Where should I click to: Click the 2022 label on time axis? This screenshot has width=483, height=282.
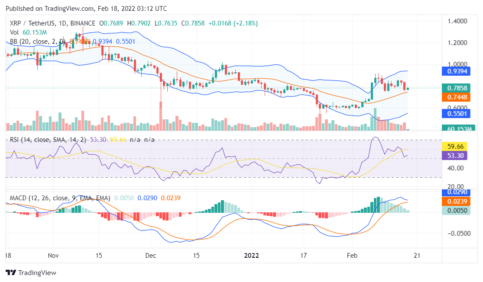pos(251,255)
